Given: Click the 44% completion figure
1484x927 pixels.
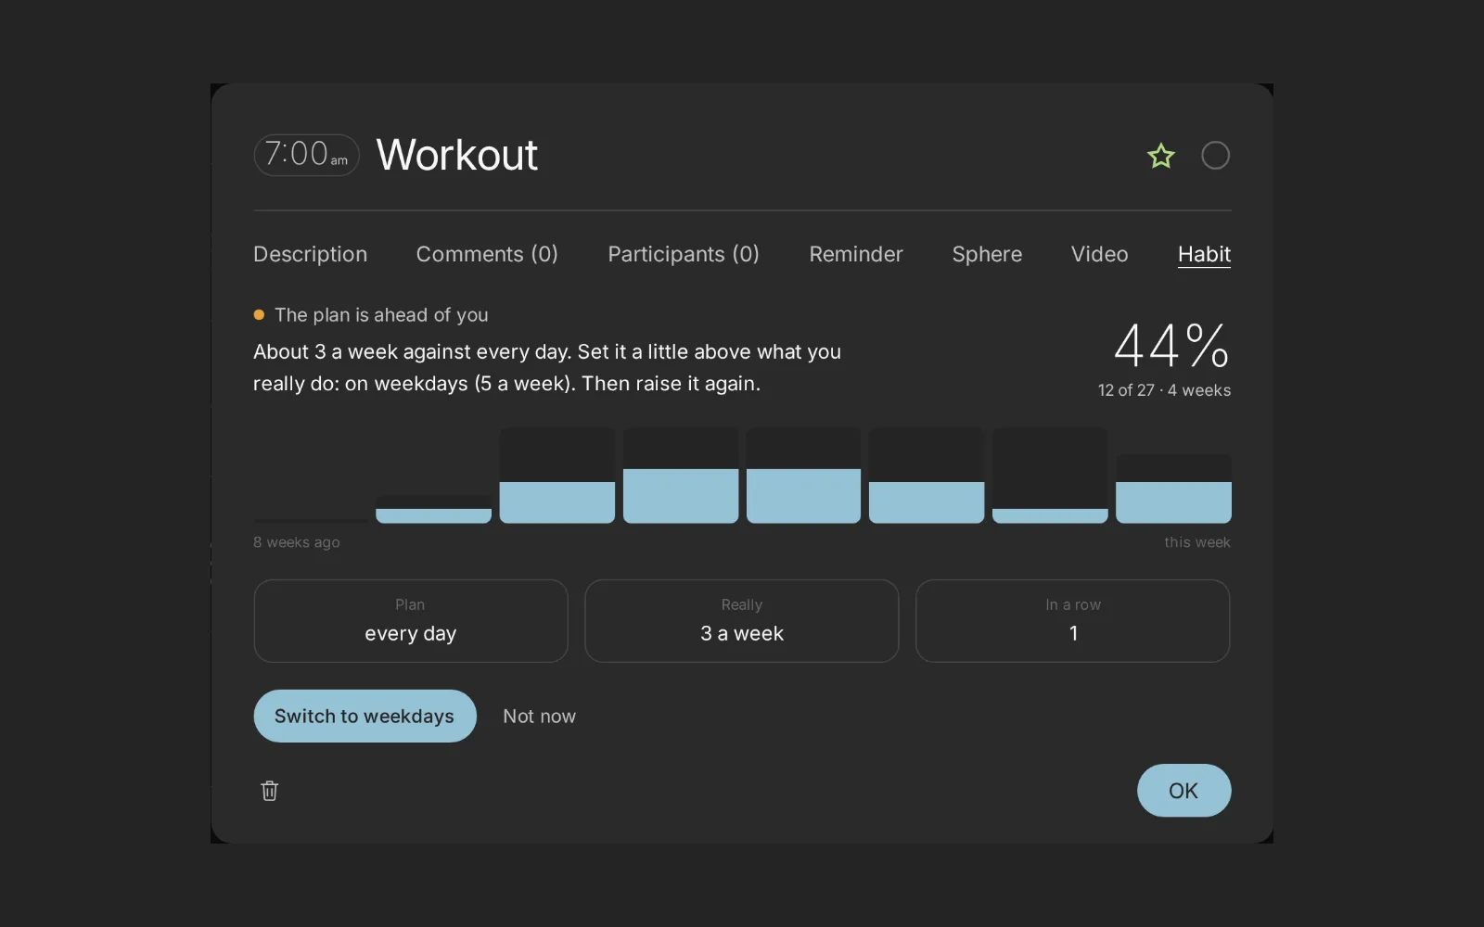Looking at the screenshot, I should 1171,346.
